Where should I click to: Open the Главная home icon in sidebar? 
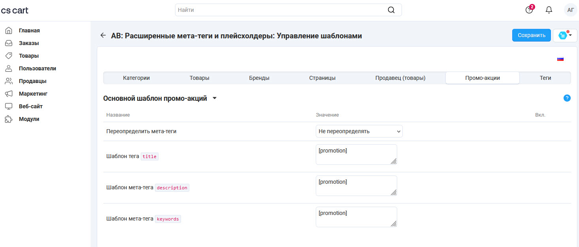point(9,30)
